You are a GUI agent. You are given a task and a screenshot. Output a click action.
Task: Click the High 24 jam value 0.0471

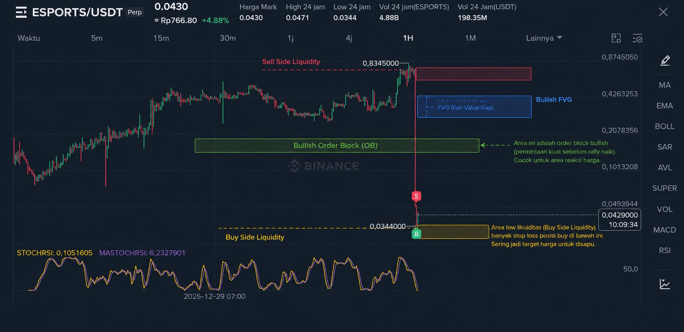(297, 18)
